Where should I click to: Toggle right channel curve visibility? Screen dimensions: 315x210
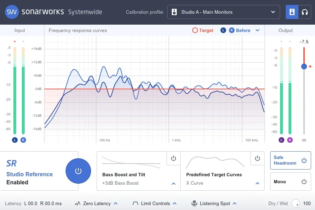(x=232, y=30)
